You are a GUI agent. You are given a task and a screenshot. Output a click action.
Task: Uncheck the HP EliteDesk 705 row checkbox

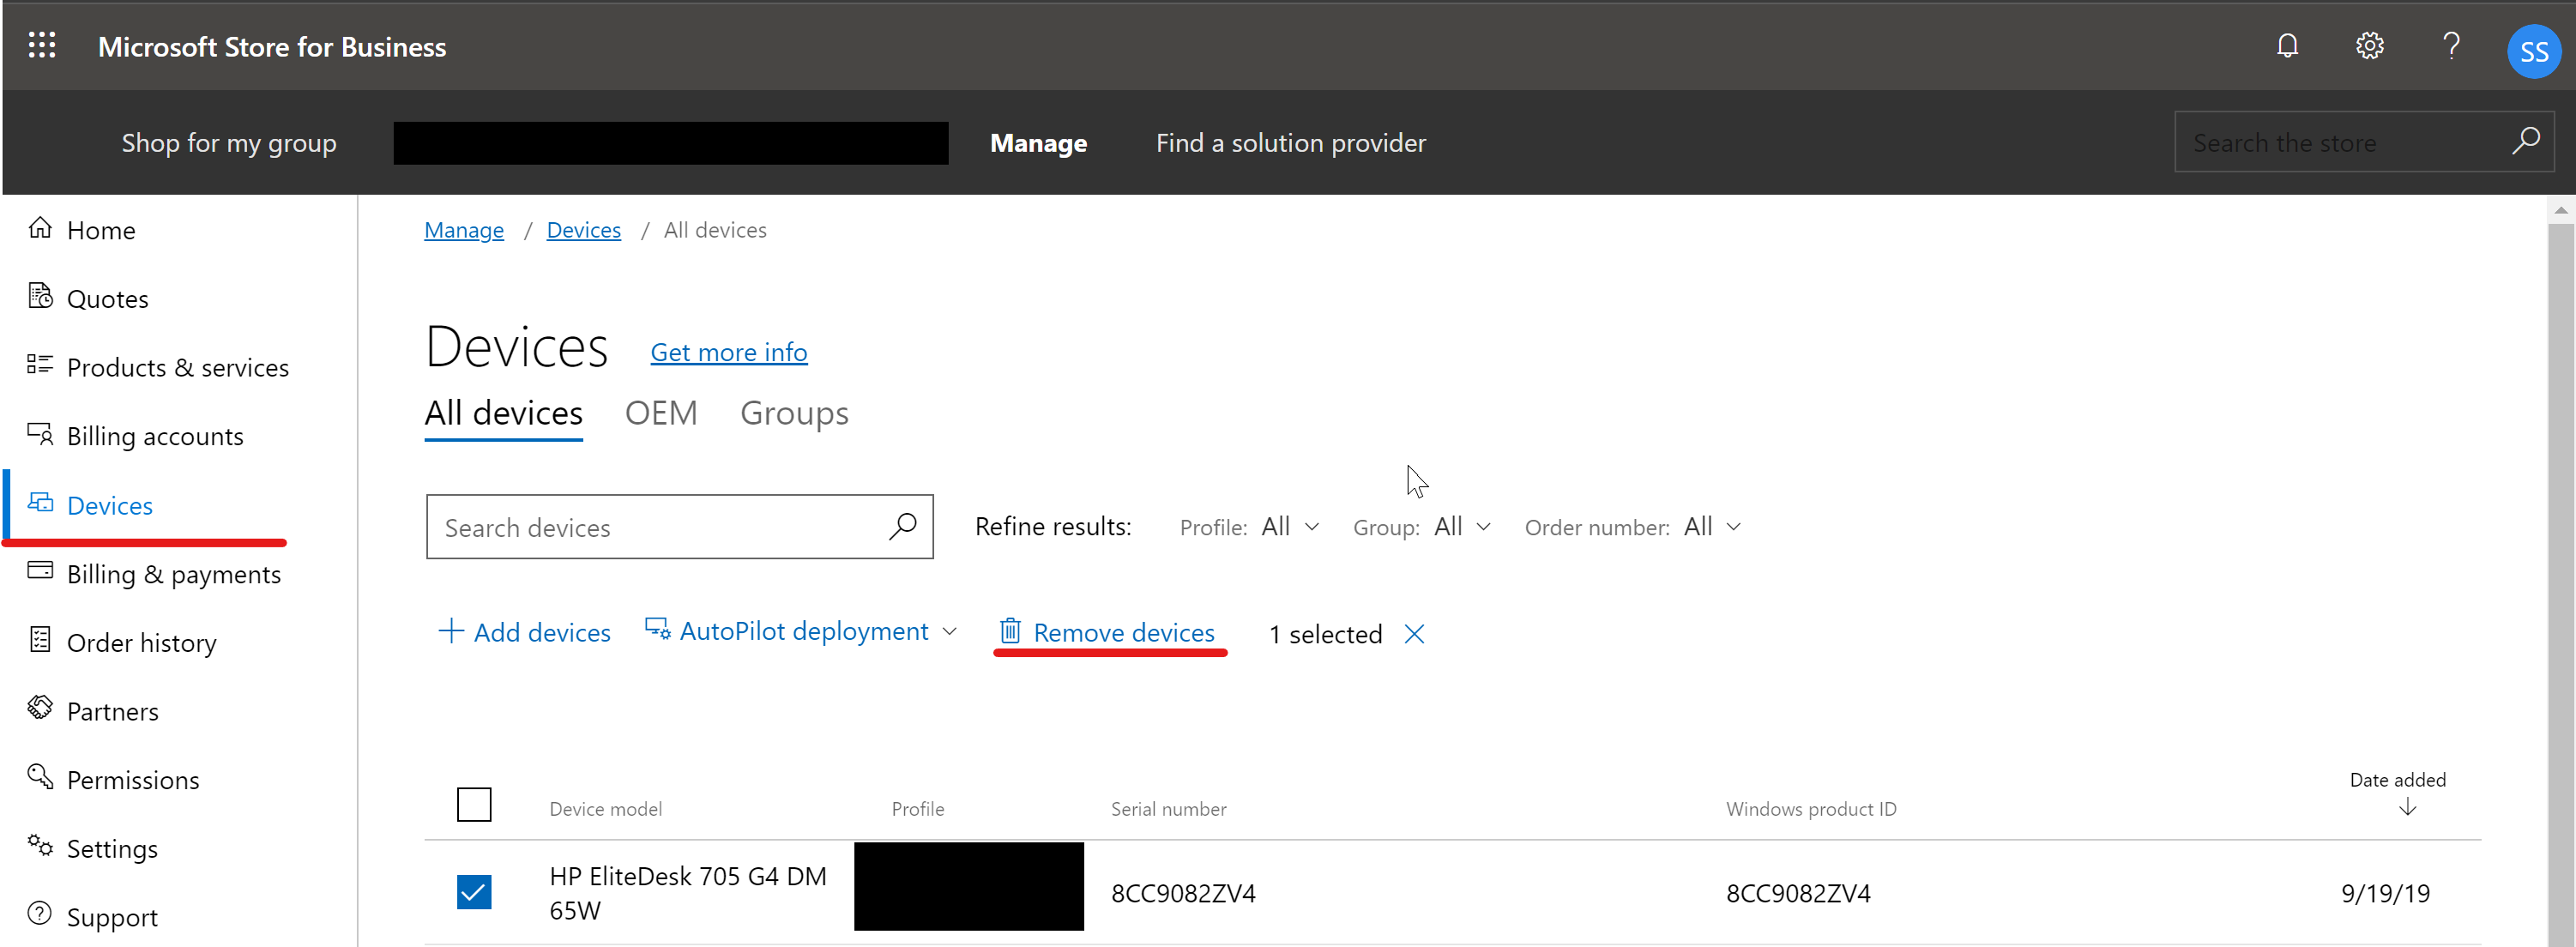(x=474, y=892)
